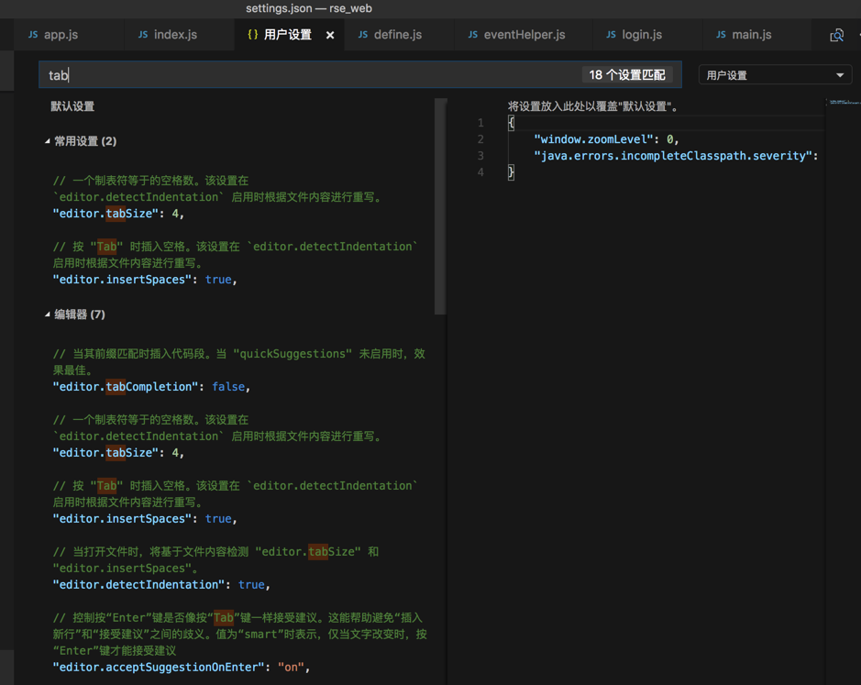The image size is (861, 685).
Task: Click the editor.detectIndentation true setting
Action: 160,584
